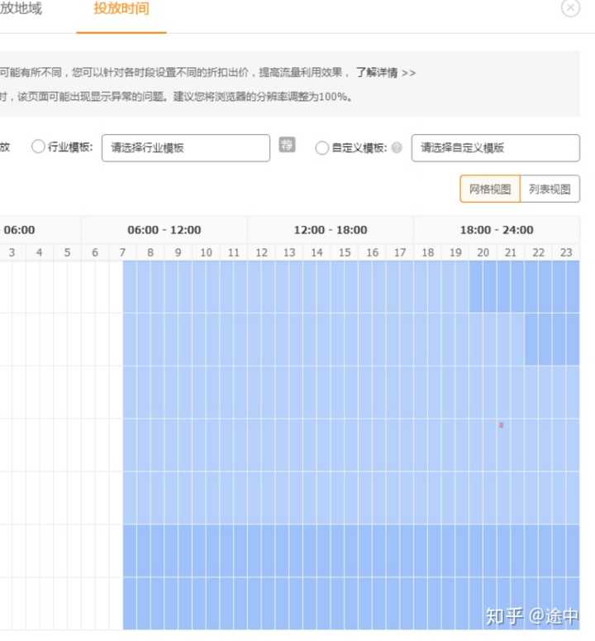Open the 请选择行业模板 dropdown
Image resolution: width=595 pixels, height=641 pixels.
pos(186,148)
